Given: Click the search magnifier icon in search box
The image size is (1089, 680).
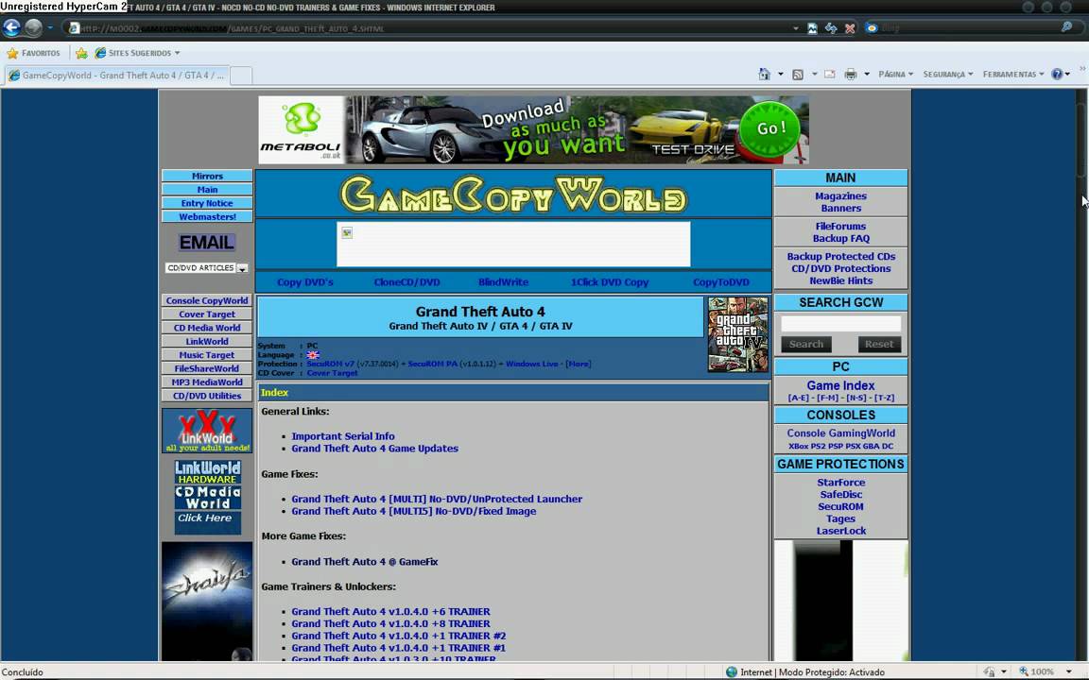Looking at the screenshot, I should (x=1066, y=27).
